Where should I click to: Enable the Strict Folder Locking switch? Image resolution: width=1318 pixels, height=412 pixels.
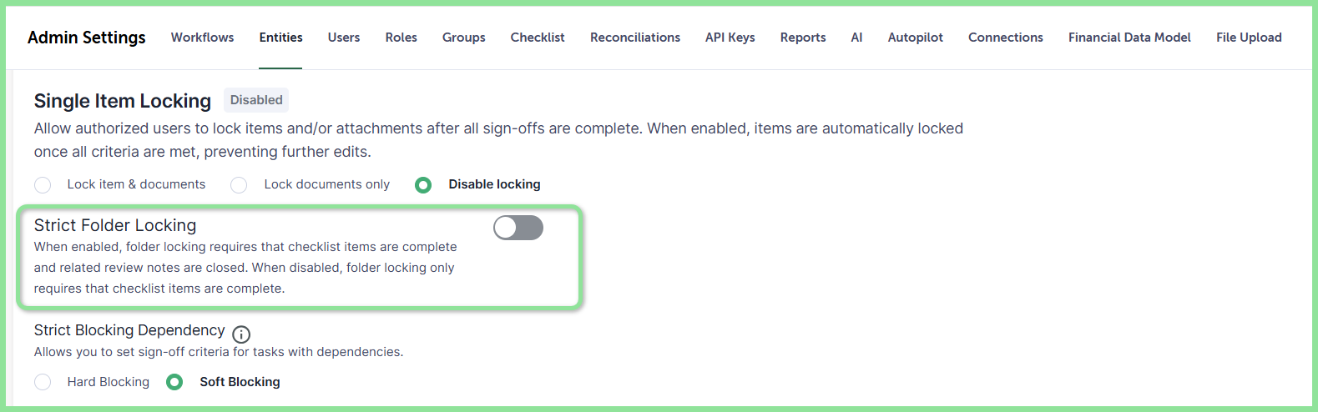coord(518,228)
